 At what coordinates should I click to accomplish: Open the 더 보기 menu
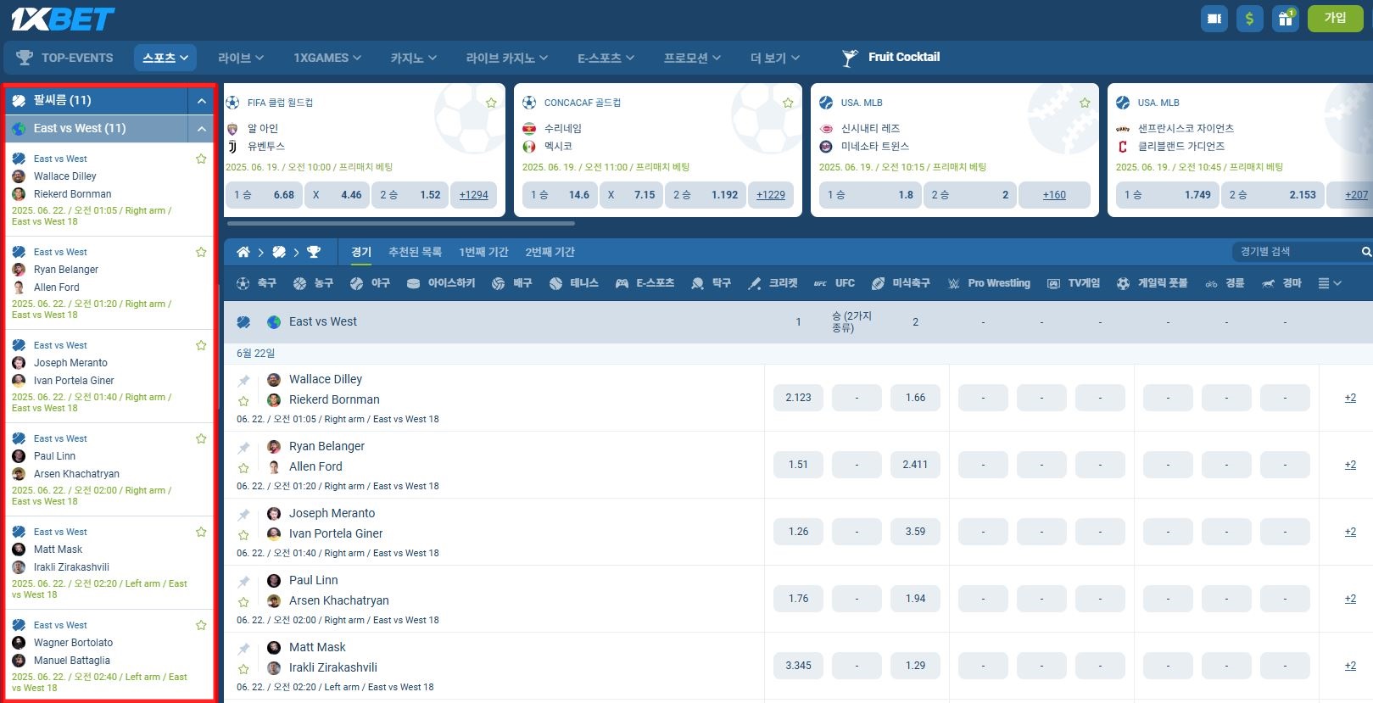click(775, 58)
